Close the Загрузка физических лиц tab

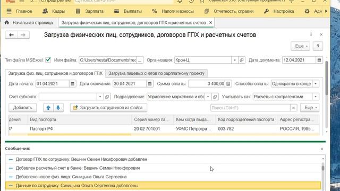pos(210,22)
